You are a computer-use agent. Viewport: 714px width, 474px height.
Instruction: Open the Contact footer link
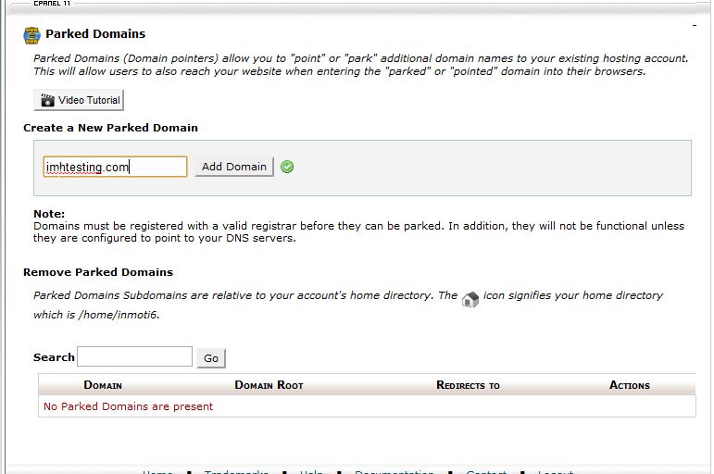click(x=486, y=471)
